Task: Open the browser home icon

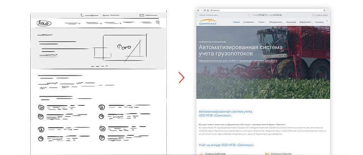Action: 208,11
